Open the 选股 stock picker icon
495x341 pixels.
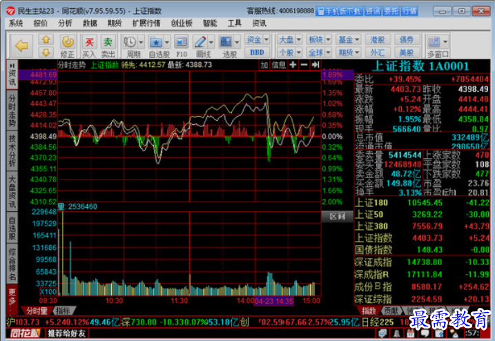pyautogui.click(x=226, y=42)
